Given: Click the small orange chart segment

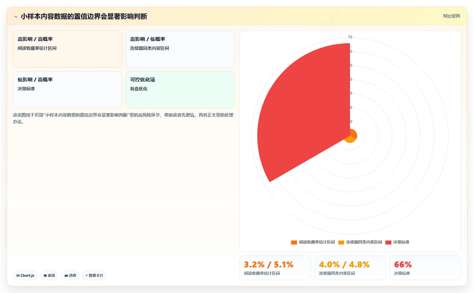Looking at the screenshot, I should click(x=354, y=134).
